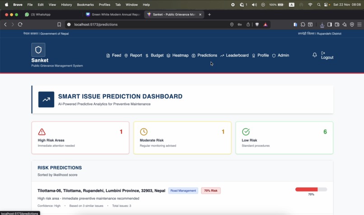Click the Brave Rewards triangle icon
Image resolution: width=364 pixels, height=215 pixels.
[x=266, y=24]
